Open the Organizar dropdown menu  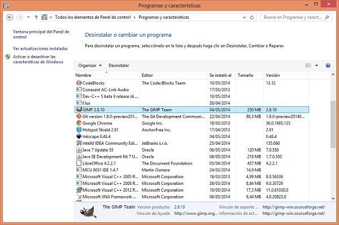pyautogui.click(x=90, y=66)
